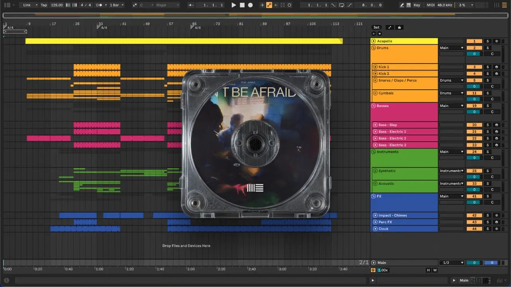This screenshot has height=287, width=511.
Task: Toggle the Automation Arm button
Action: (x=269, y=5)
